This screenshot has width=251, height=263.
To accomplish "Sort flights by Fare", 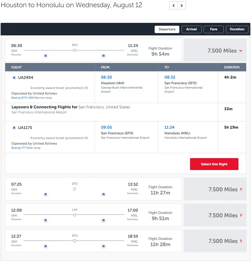I will point(214,29).
